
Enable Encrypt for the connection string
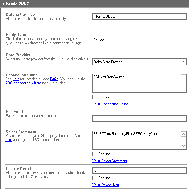pyautogui.click(x=94, y=97)
